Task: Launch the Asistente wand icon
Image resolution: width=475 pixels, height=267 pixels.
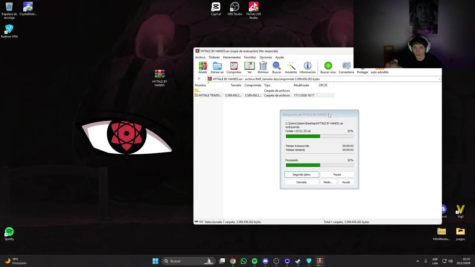Action: click(x=291, y=67)
